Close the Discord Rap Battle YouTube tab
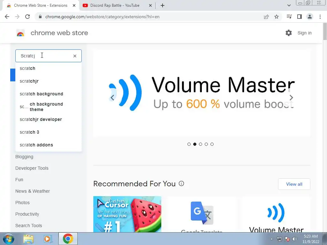 (x=150, y=5)
